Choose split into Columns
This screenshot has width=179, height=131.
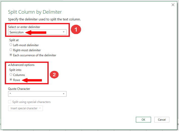click(11, 75)
